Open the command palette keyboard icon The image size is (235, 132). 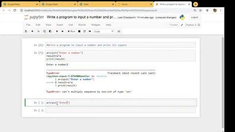119,31
